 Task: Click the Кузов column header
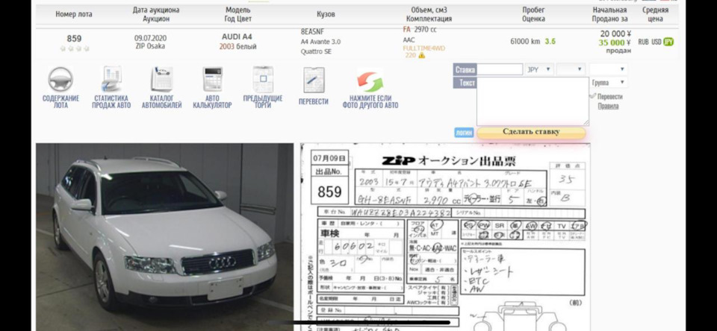point(326,14)
